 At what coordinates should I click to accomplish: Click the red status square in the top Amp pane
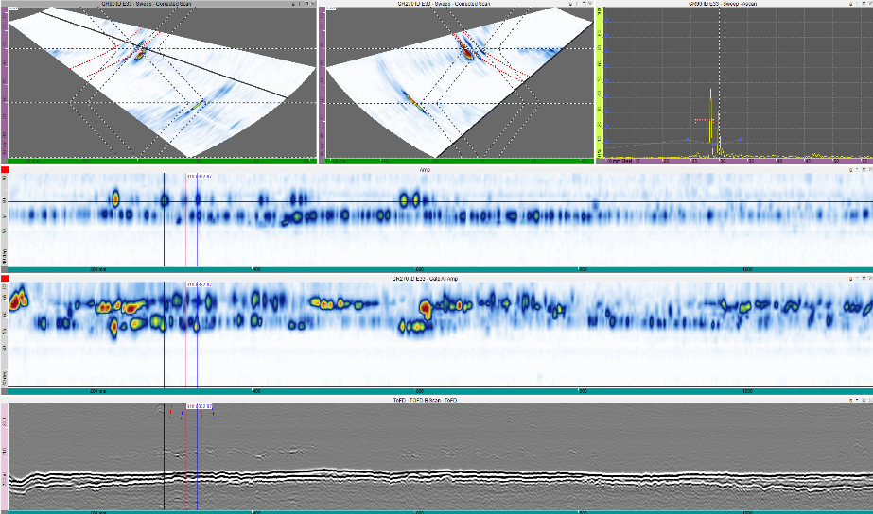5,170
